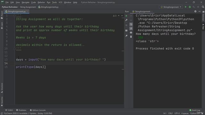The width and height of the screenshot is (205, 115).
Task: Open the Event Log
Action: point(195,110)
